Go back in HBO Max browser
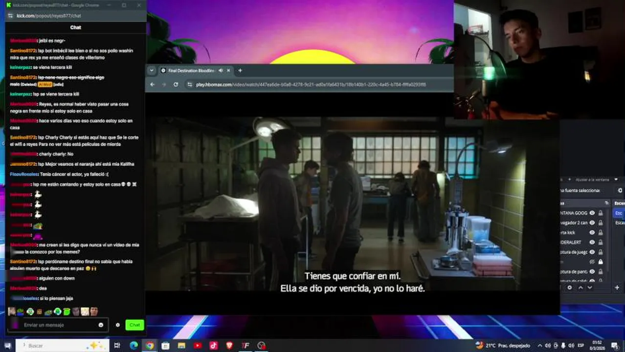 coord(152,85)
